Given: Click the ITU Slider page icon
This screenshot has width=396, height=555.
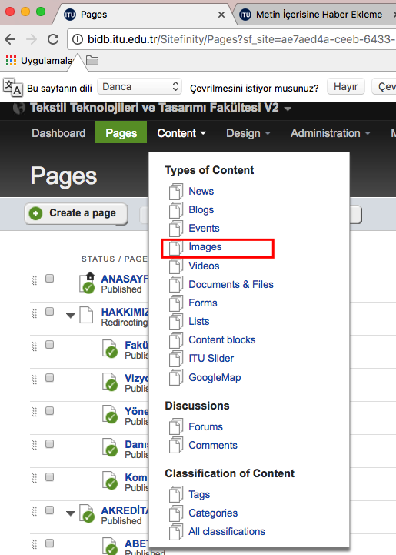Looking at the screenshot, I should coord(176,358).
